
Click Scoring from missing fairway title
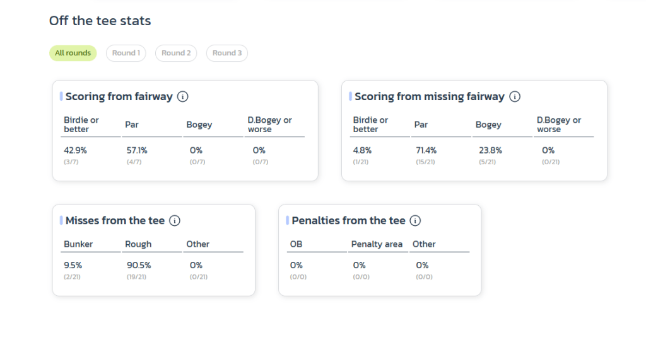(429, 97)
